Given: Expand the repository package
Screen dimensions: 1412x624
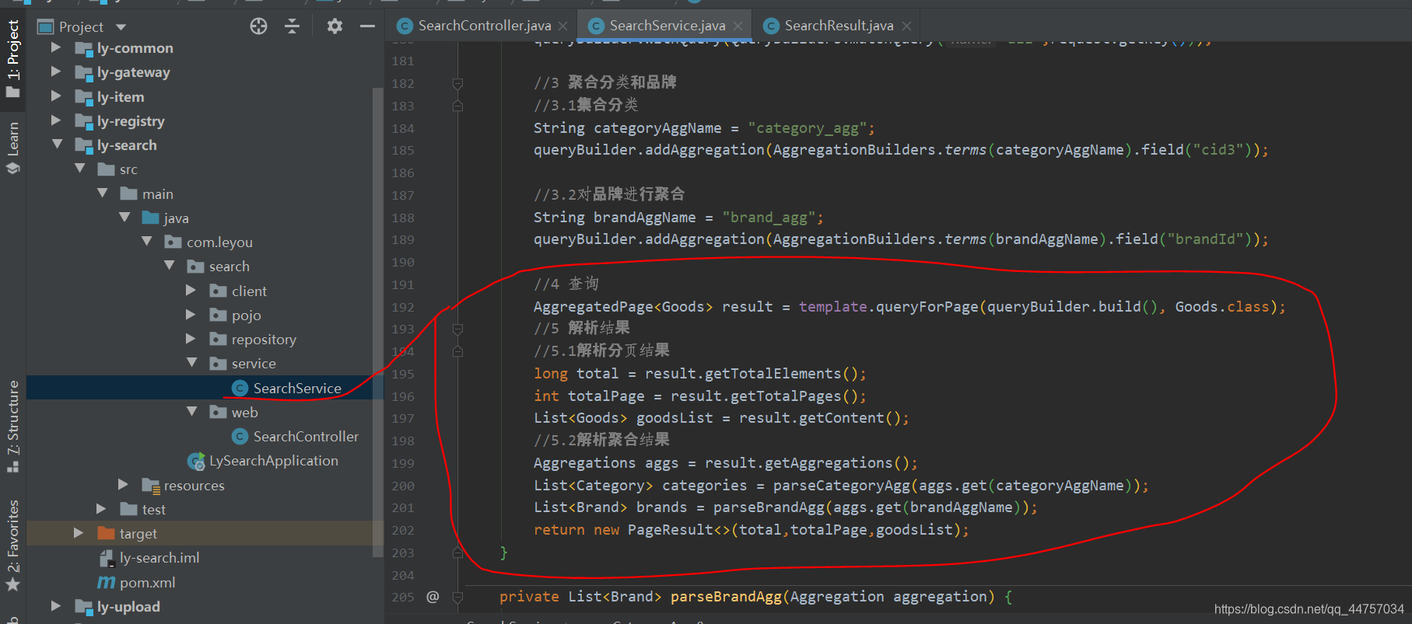Looking at the screenshot, I should click(x=191, y=339).
